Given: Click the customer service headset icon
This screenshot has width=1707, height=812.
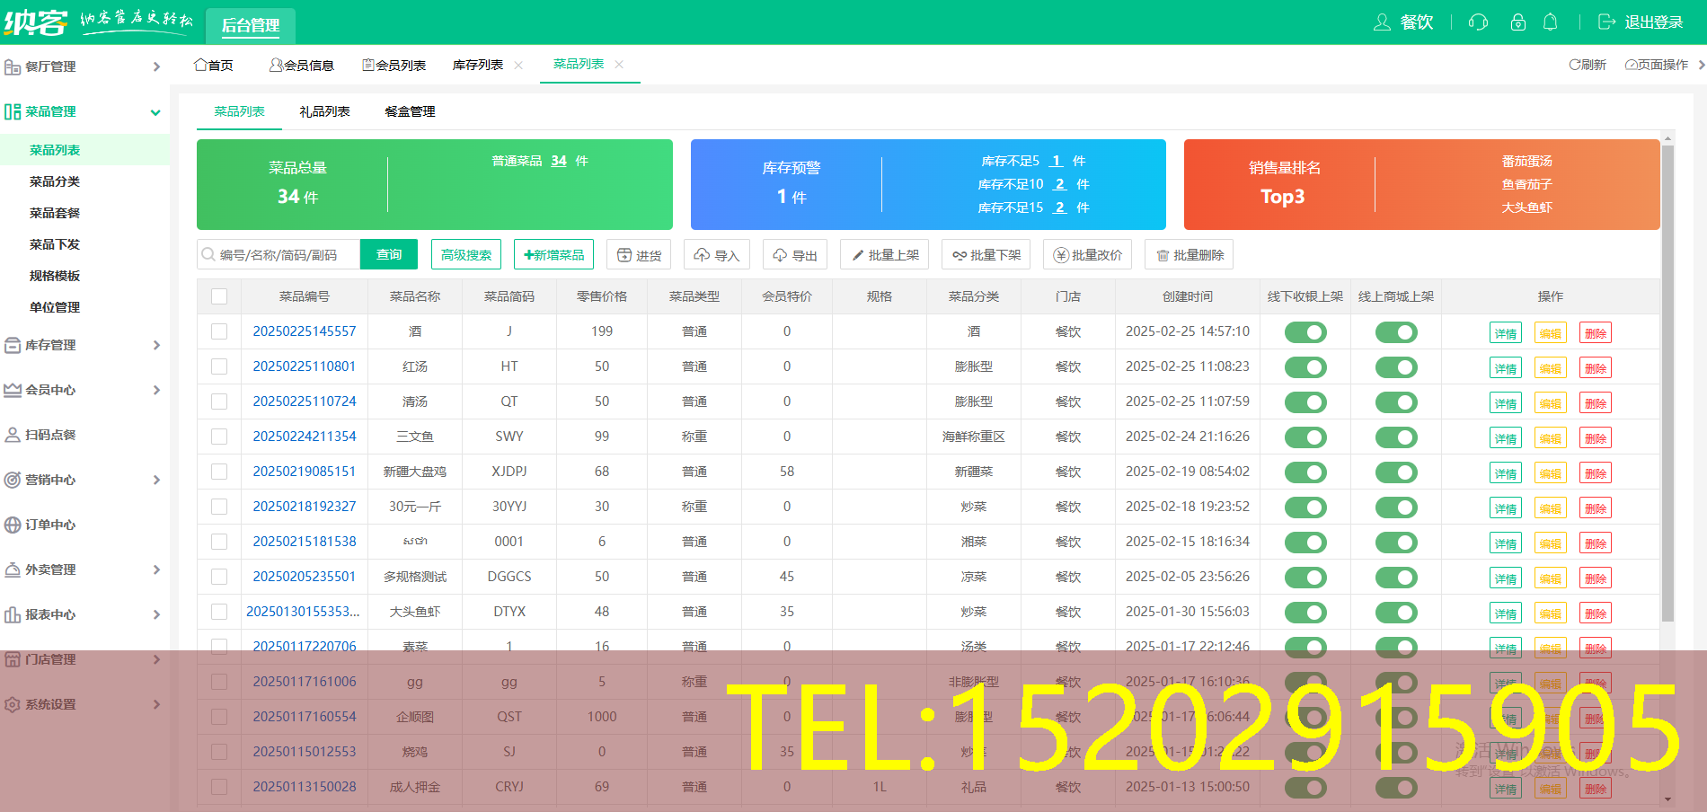Looking at the screenshot, I should 1477,22.
